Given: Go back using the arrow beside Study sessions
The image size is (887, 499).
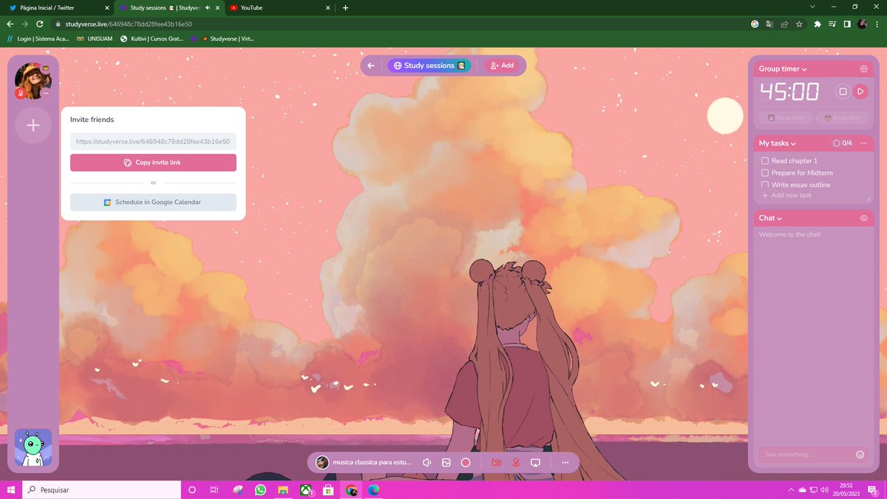Looking at the screenshot, I should pyautogui.click(x=371, y=66).
